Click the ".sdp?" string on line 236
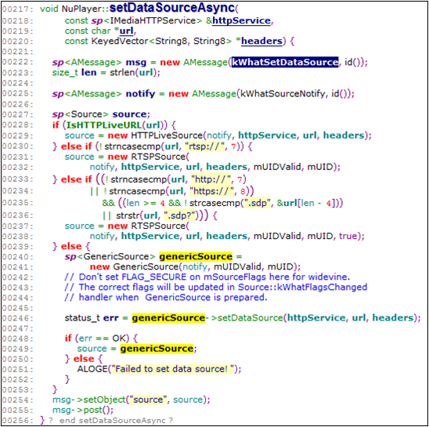Viewport: 429px width, 427px height. point(180,215)
